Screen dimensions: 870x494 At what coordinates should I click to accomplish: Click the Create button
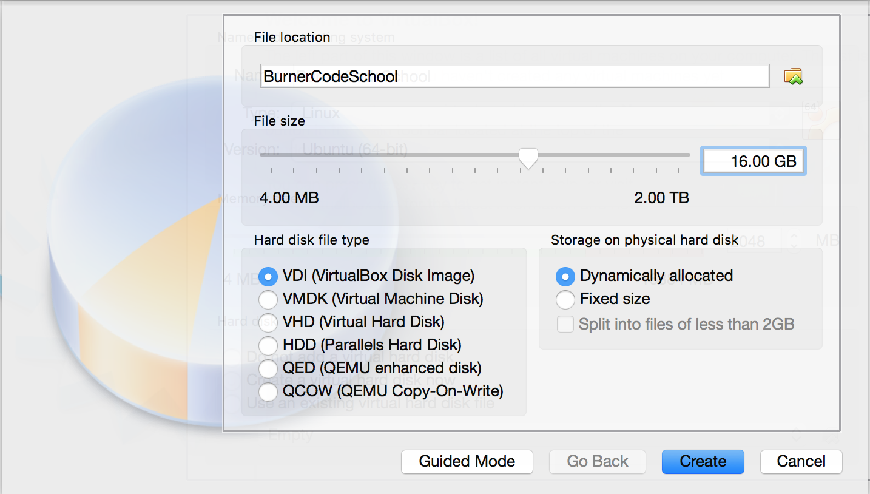tap(703, 461)
